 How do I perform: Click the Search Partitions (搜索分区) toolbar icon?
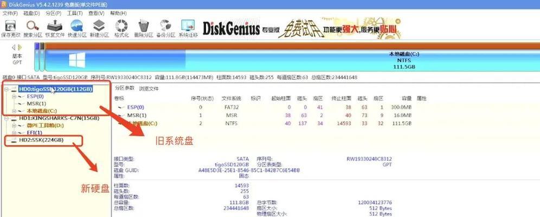point(33,26)
